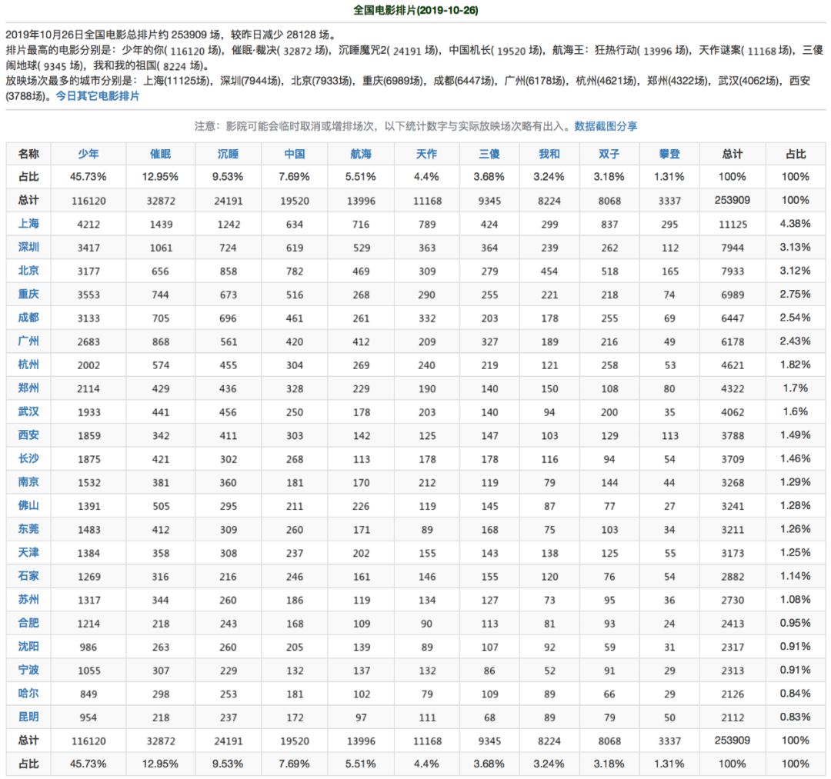Open the 深圳 city row link
The width and height of the screenshot is (831, 779).
[x=28, y=247]
